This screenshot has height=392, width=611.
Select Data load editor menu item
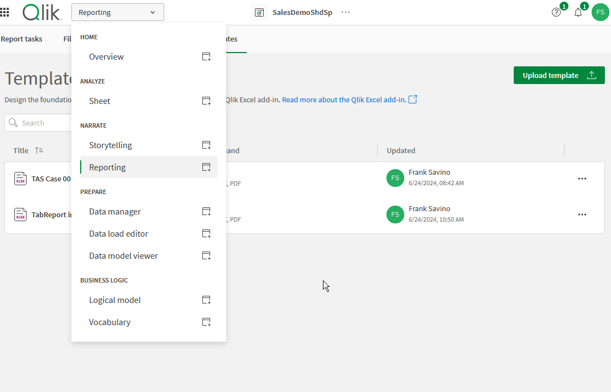click(118, 234)
